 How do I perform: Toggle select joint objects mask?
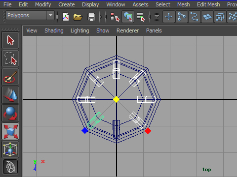click(182, 17)
